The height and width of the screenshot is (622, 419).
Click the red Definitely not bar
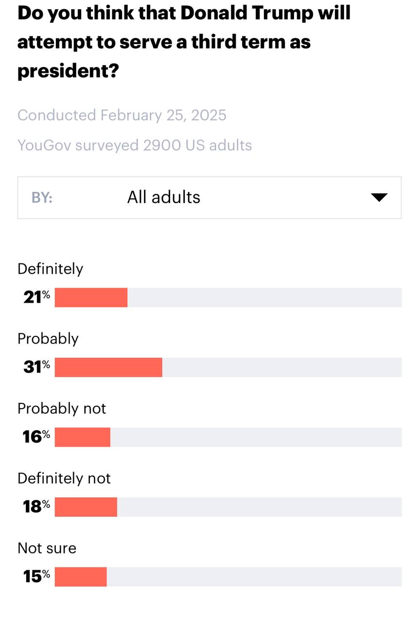[86, 507]
